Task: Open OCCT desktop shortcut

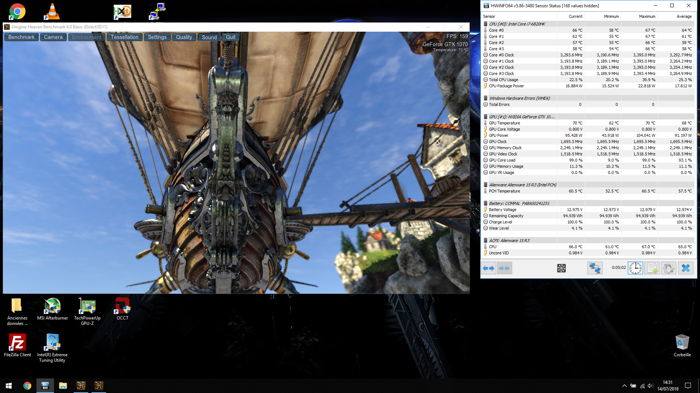Action: [122, 309]
